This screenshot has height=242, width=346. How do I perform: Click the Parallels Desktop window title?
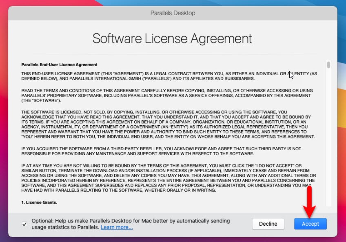[173, 13]
